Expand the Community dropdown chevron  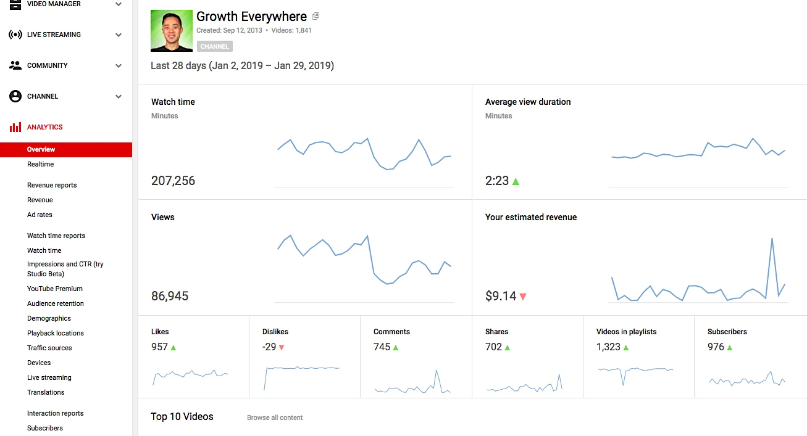click(118, 65)
